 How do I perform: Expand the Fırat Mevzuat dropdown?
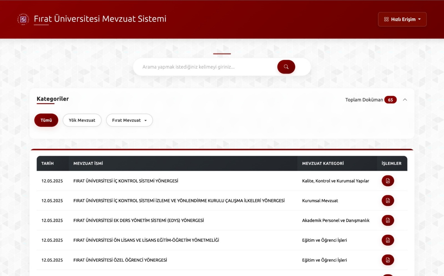[129, 120]
